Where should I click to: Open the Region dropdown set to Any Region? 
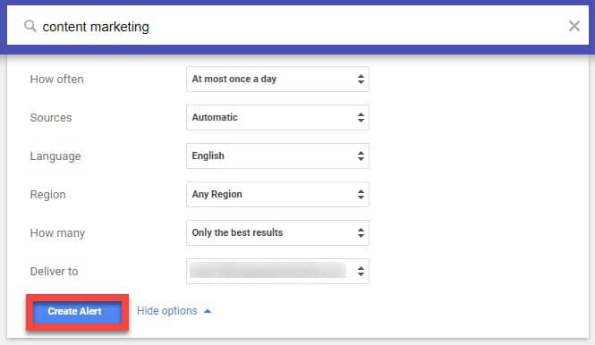(x=277, y=194)
